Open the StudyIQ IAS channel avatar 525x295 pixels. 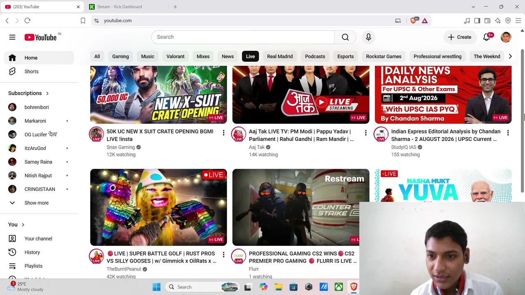tap(381, 134)
